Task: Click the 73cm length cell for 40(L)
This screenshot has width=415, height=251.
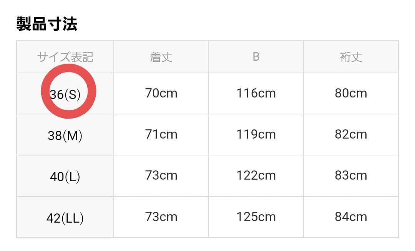Action: click(161, 175)
